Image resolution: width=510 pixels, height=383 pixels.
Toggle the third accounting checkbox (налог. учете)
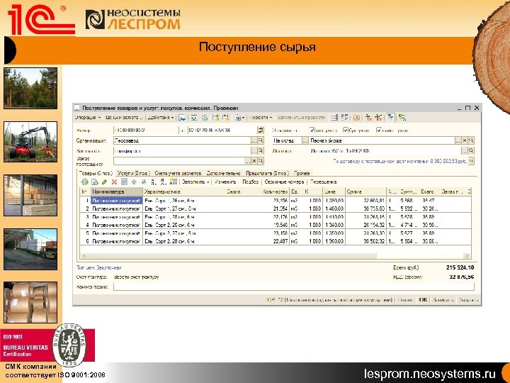pyautogui.click(x=378, y=131)
